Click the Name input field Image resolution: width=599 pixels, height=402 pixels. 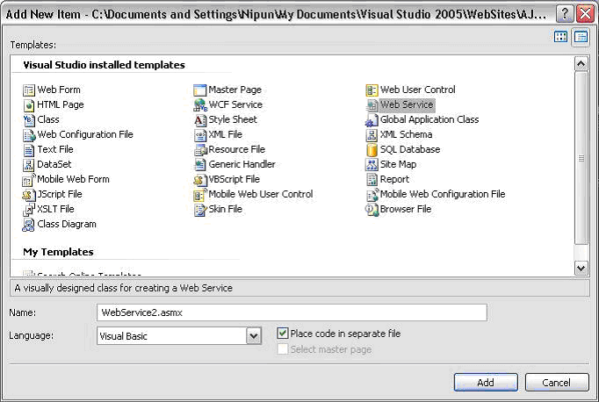point(292,312)
